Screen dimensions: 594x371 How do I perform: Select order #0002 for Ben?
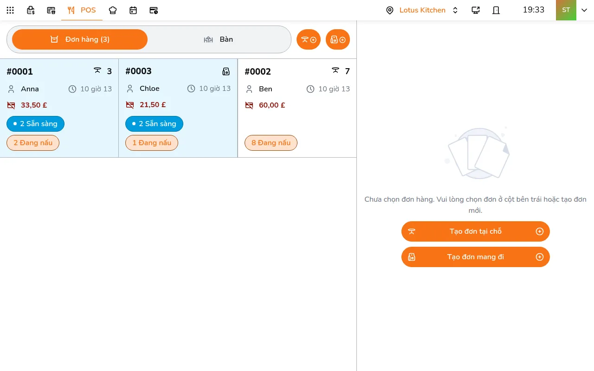(x=297, y=108)
